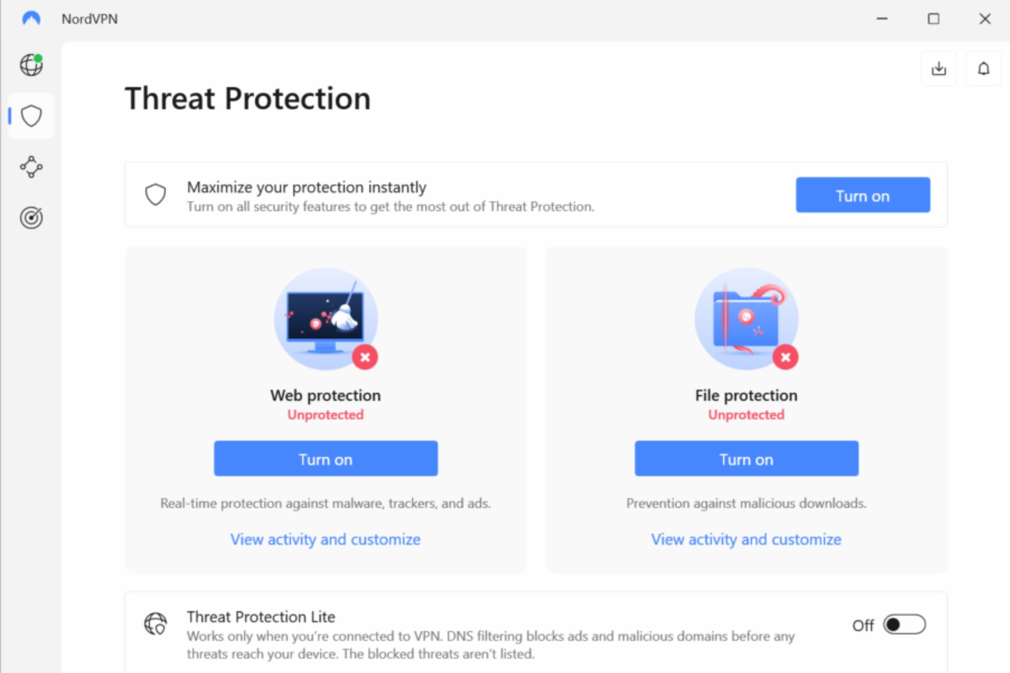Open the notifications bell icon
Screen dimensions: 1010x673
coord(983,69)
